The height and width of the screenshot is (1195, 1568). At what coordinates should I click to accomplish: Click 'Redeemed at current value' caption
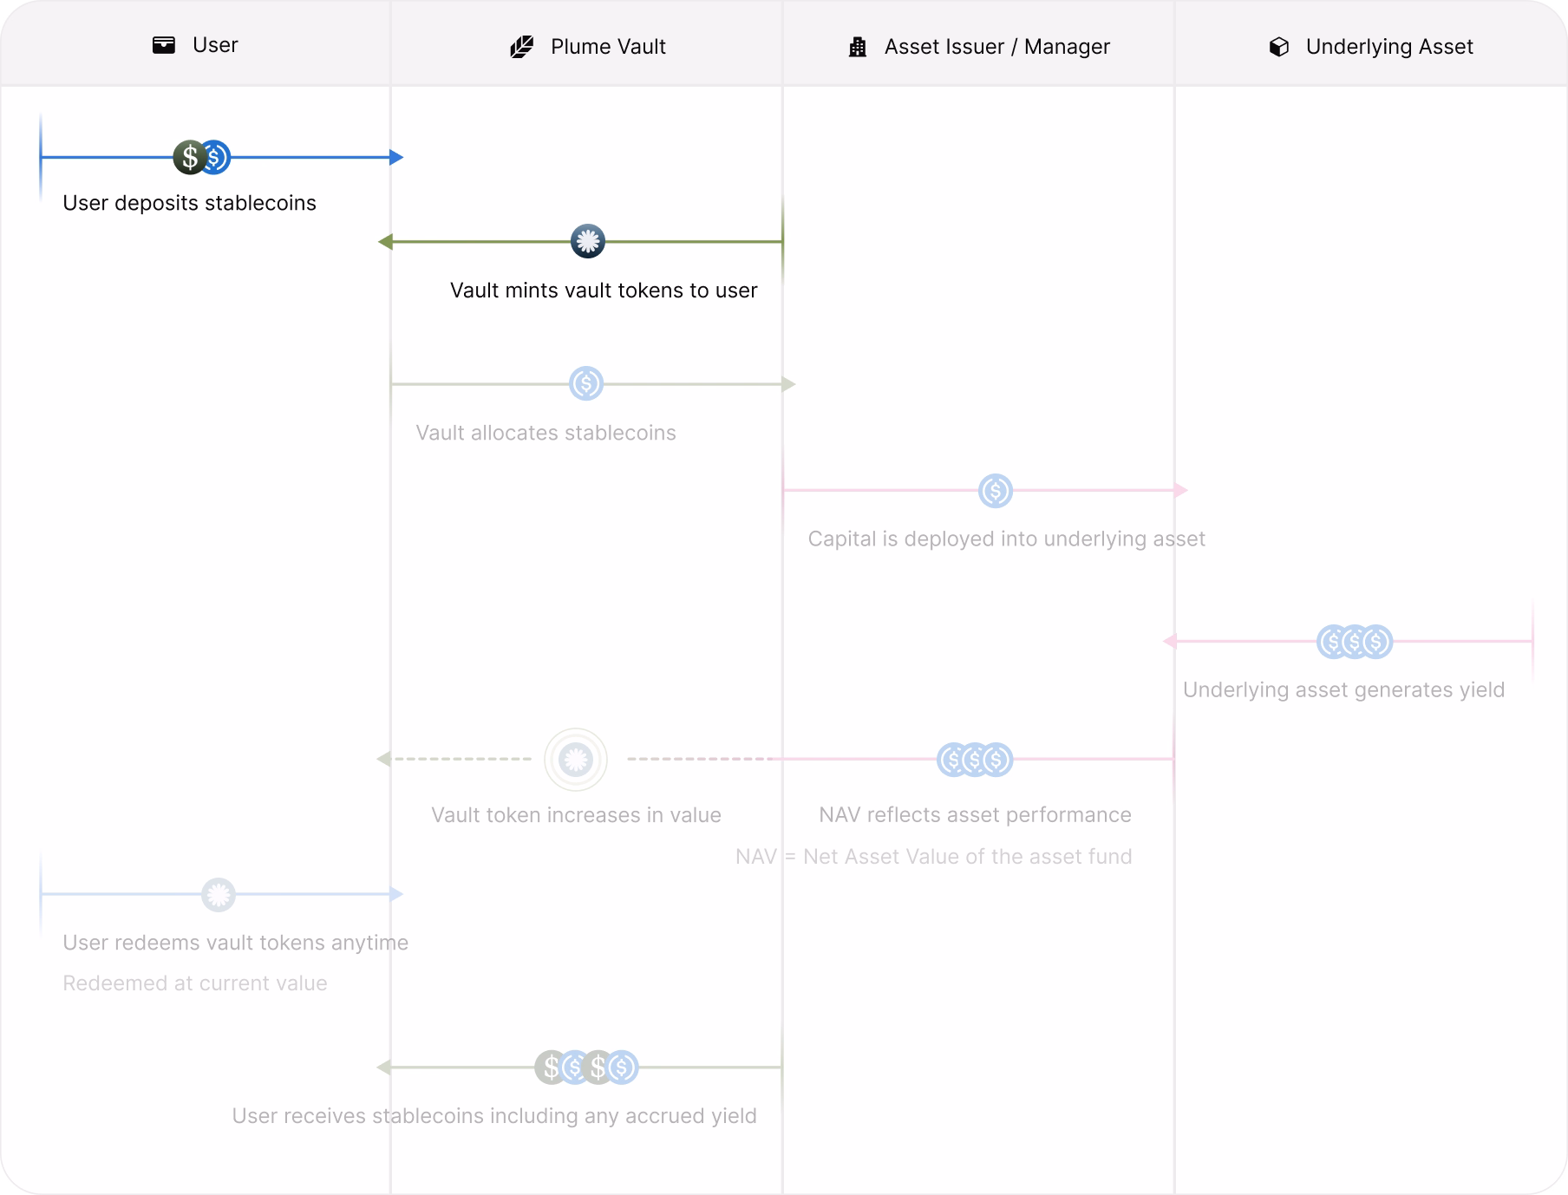(x=195, y=983)
